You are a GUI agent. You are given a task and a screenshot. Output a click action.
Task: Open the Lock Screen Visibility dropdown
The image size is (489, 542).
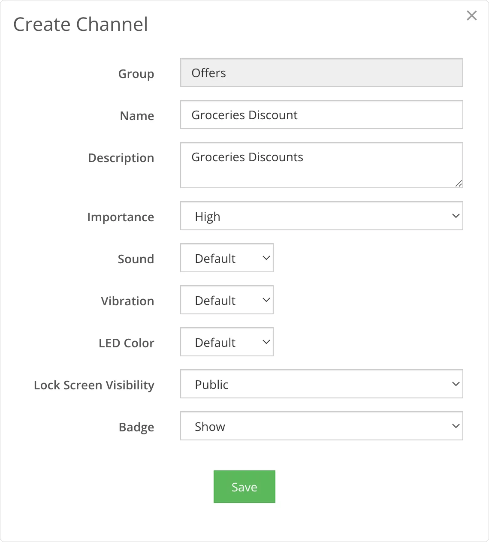pos(321,384)
